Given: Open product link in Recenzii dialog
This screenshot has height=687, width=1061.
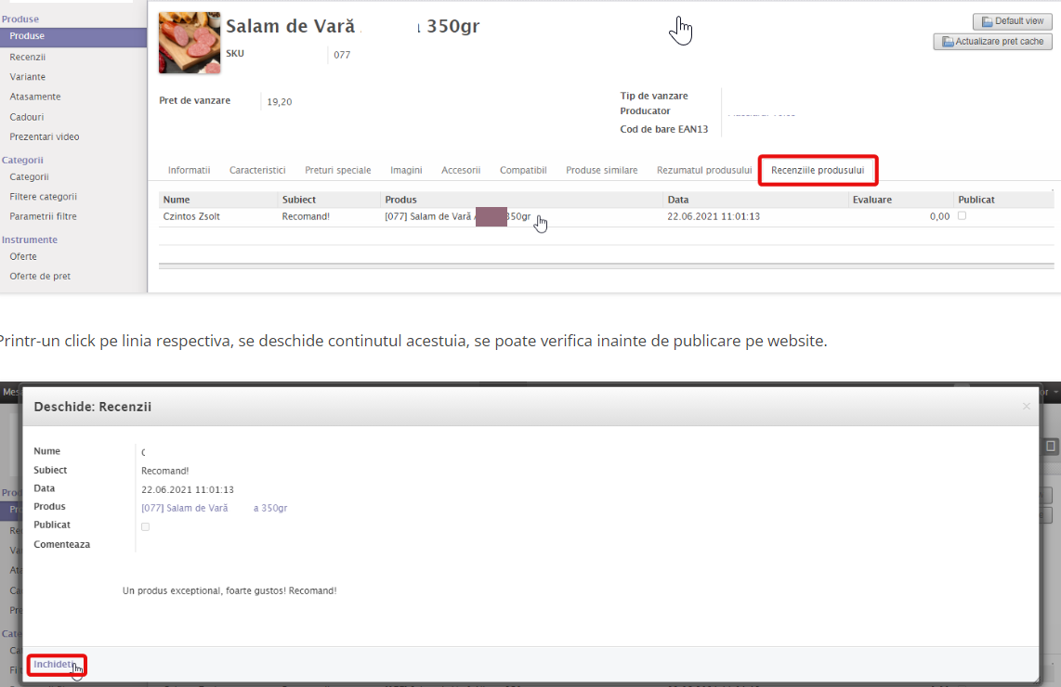Looking at the screenshot, I should click(x=214, y=508).
